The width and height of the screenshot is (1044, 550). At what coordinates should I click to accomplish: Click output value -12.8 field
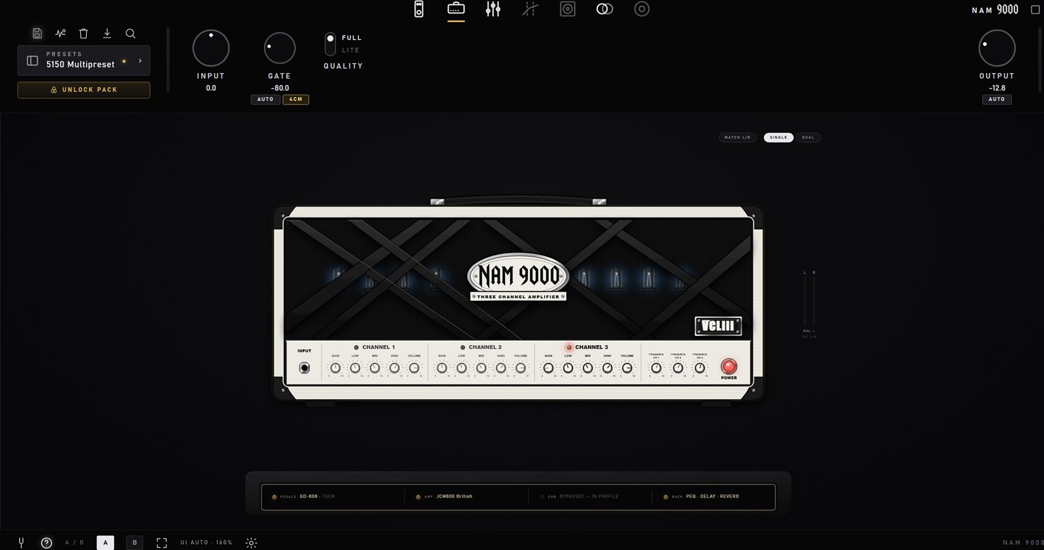click(997, 88)
